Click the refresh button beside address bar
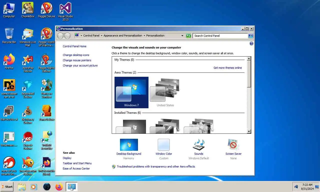The image size is (320, 192). (x=188, y=36)
